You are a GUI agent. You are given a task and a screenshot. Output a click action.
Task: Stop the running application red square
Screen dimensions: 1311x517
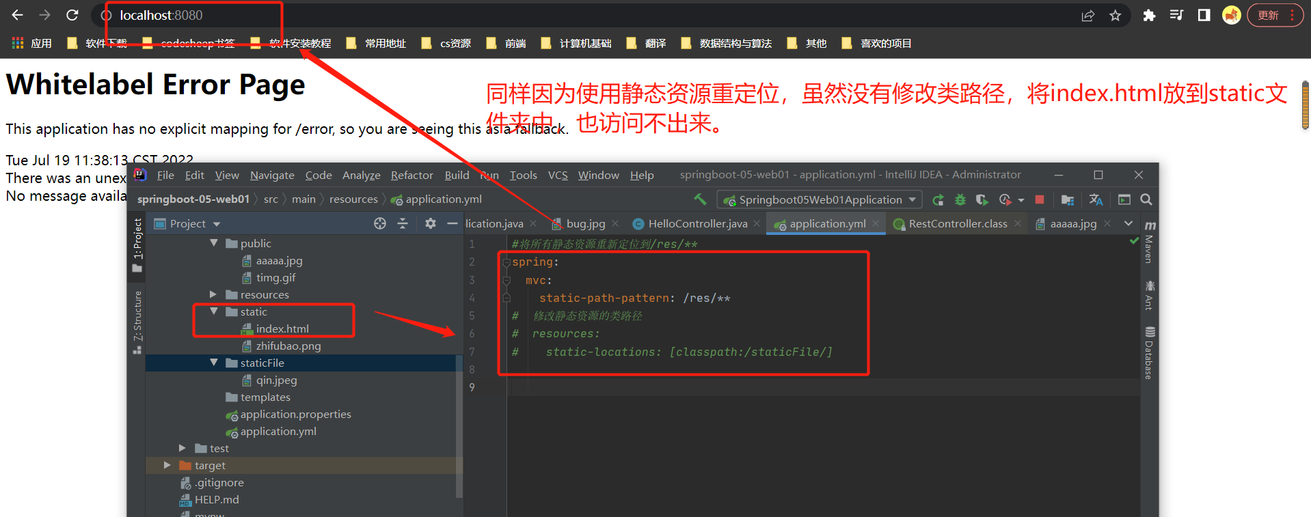(x=1039, y=199)
